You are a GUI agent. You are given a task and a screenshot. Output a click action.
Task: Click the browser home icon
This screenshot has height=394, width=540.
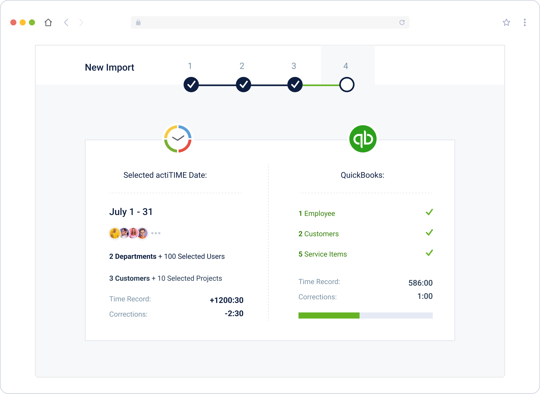tap(48, 22)
